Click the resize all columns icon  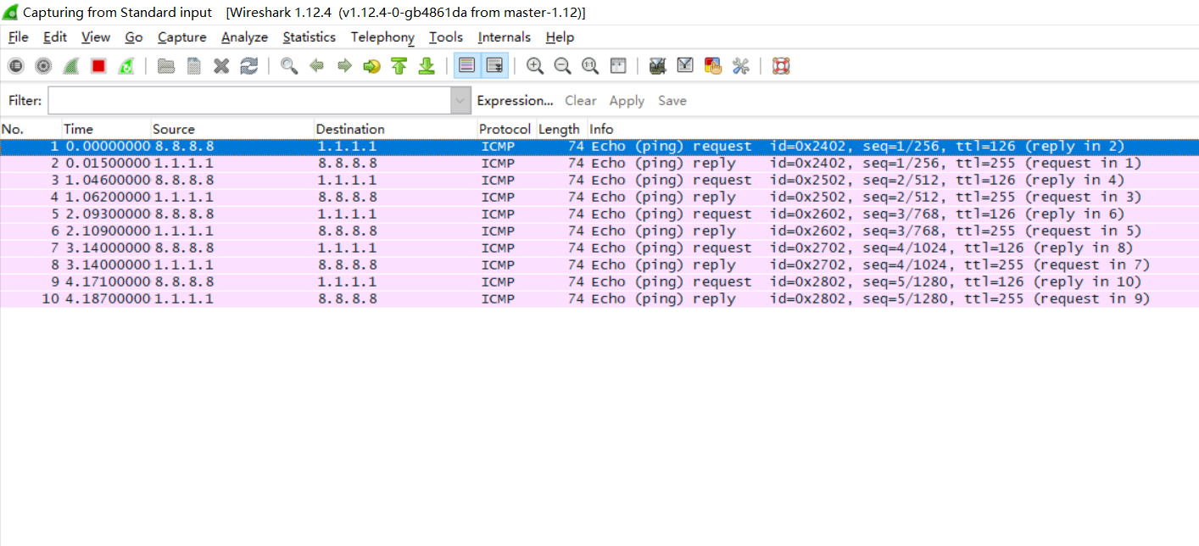tap(618, 66)
